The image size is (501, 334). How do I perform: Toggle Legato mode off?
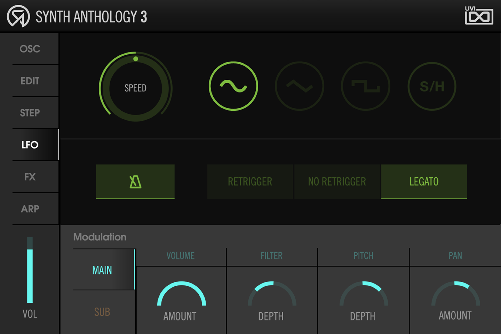tap(424, 181)
